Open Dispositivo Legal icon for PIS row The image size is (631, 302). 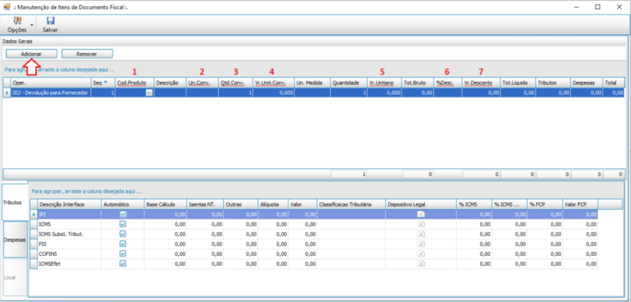(x=421, y=244)
